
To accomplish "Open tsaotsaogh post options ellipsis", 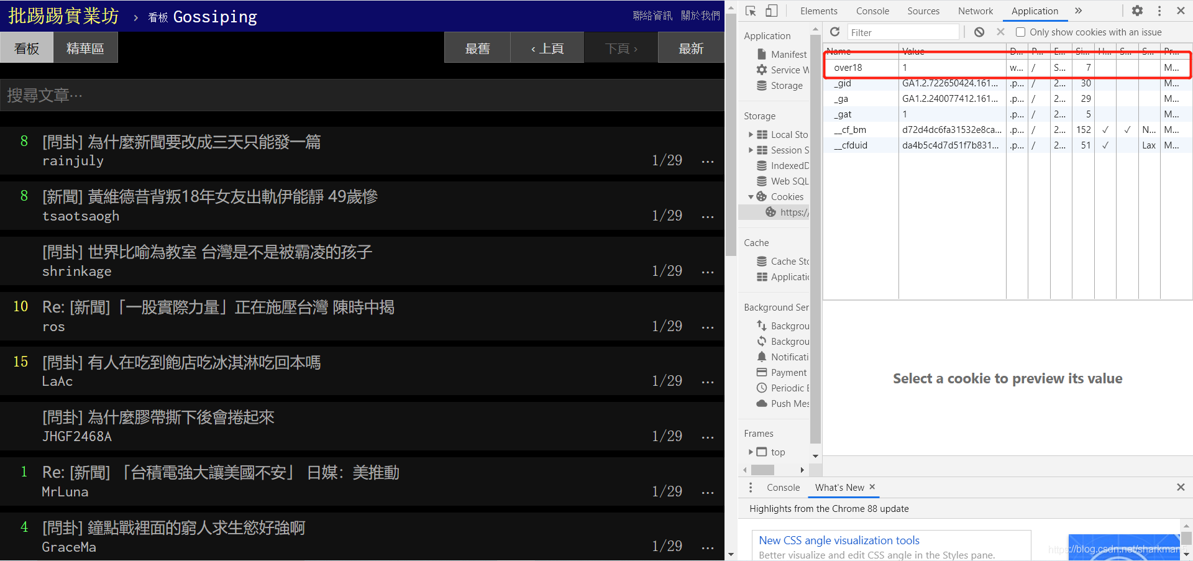I will pyautogui.click(x=707, y=217).
